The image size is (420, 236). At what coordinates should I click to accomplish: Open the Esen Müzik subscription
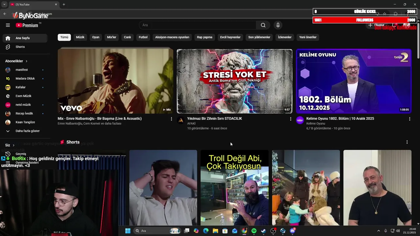click(25, 96)
